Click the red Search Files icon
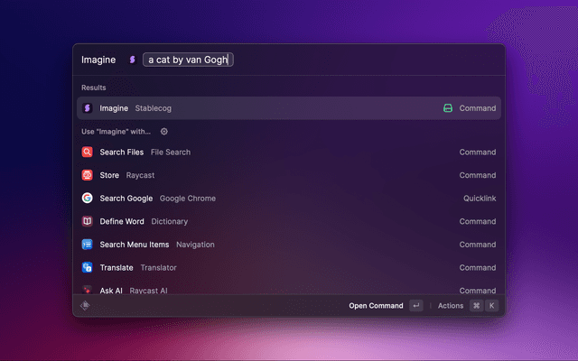The image size is (578, 361). pyautogui.click(x=88, y=153)
